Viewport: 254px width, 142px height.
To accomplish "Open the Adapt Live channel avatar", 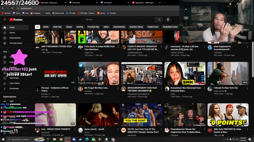I will [81, 47].
